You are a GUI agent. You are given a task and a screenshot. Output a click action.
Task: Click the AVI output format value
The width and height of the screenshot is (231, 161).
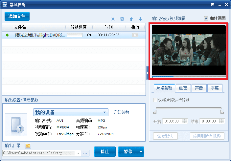[60, 121]
